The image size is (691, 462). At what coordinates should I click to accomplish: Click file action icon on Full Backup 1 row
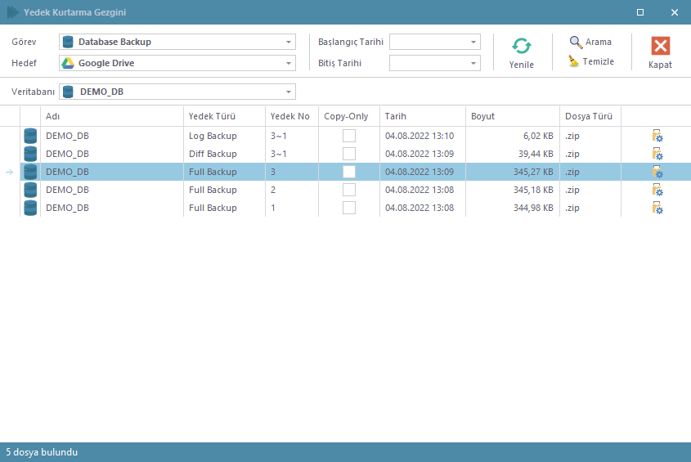[657, 208]
